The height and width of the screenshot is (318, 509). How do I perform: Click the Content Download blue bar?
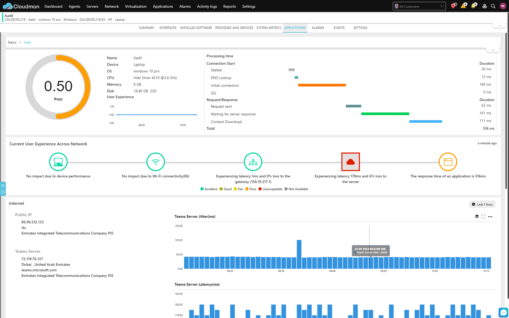pyautogui.click(x=425, y=121)
